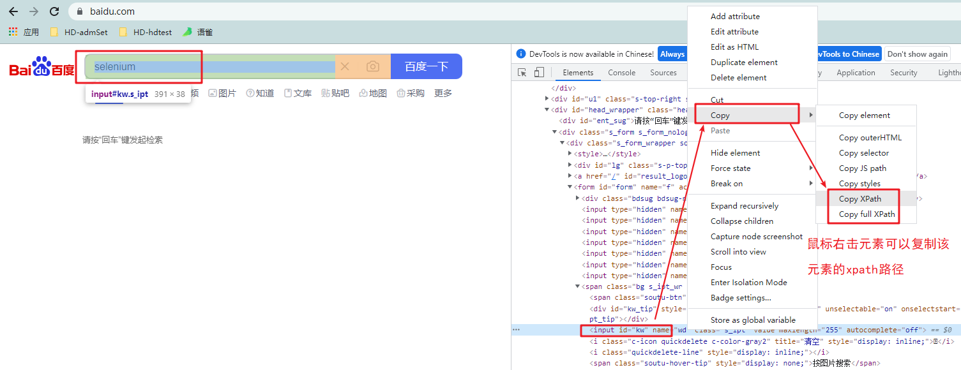This screenshot has height=370, width=961.
Task: Expand the div class="bdsug" node
Action: [x=578, y=198]
